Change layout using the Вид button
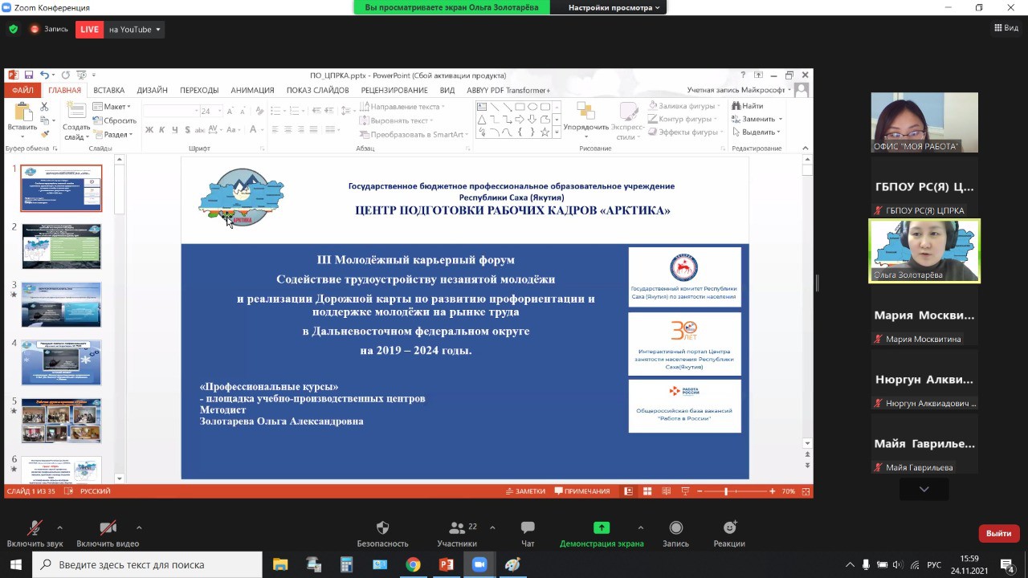 pyautogui.click(x=1006, y=28)
